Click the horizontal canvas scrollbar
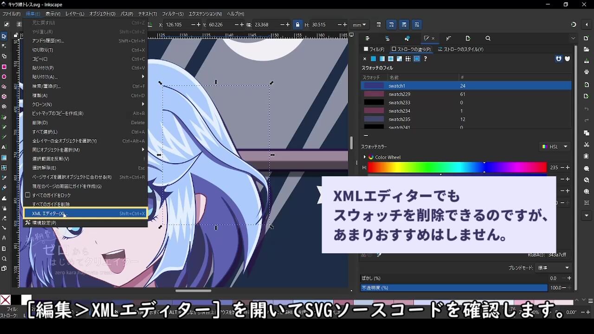This screenshot has width=594, height=334. point(193,291)
